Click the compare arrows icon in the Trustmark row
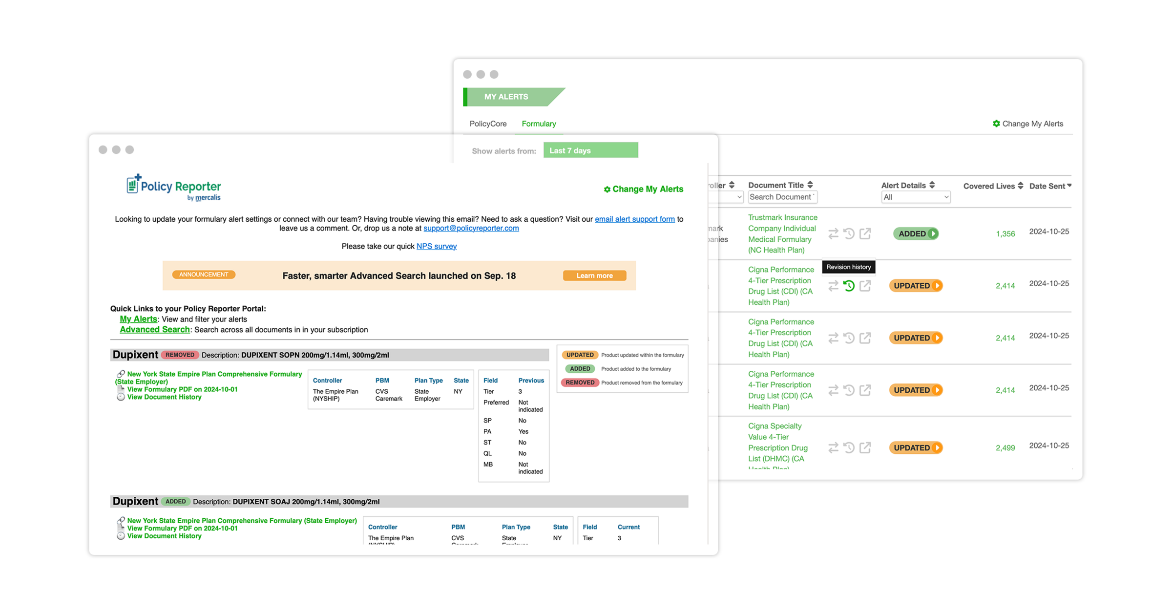Screen dimensions: 1172x615 coord(833,234)
